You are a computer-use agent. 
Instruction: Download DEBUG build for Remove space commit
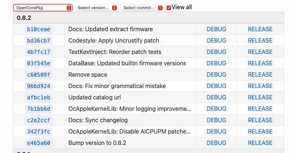click(x=216, y=75)
